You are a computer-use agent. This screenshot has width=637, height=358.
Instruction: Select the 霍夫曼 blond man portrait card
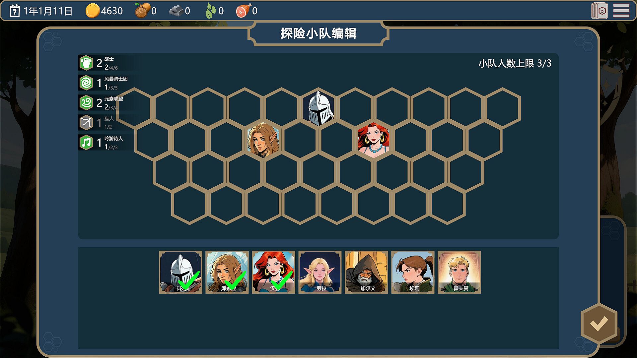459,272
